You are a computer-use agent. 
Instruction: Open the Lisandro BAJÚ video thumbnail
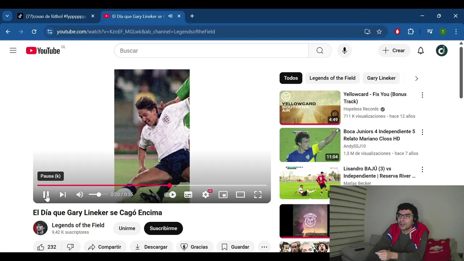tap(310, 182)
